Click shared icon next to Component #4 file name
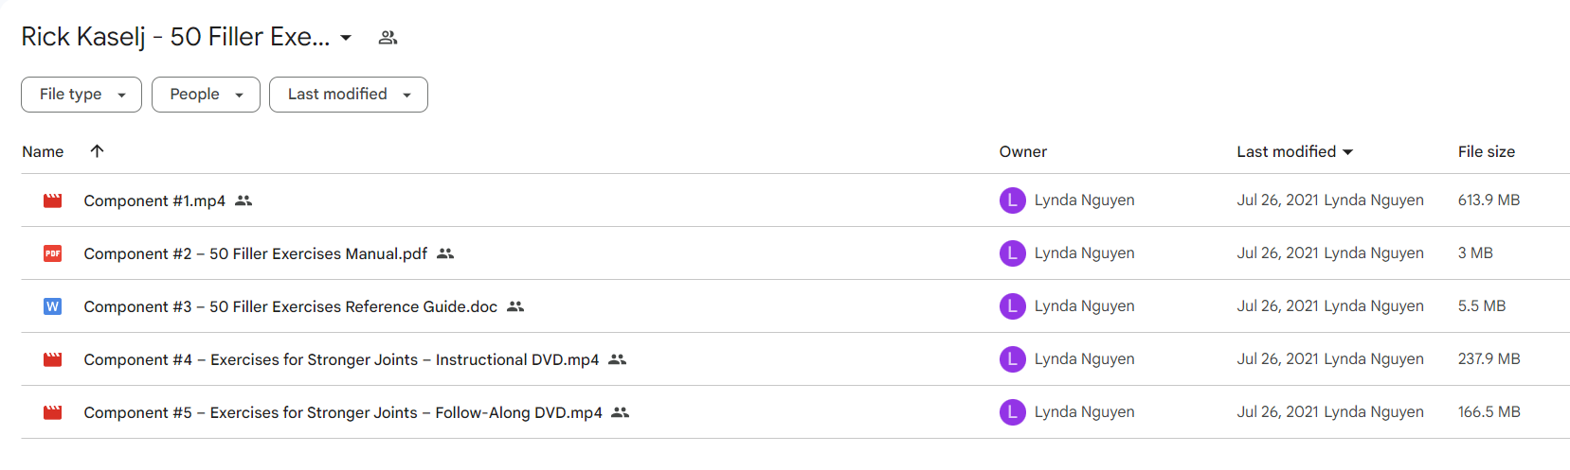 point(617,359)
